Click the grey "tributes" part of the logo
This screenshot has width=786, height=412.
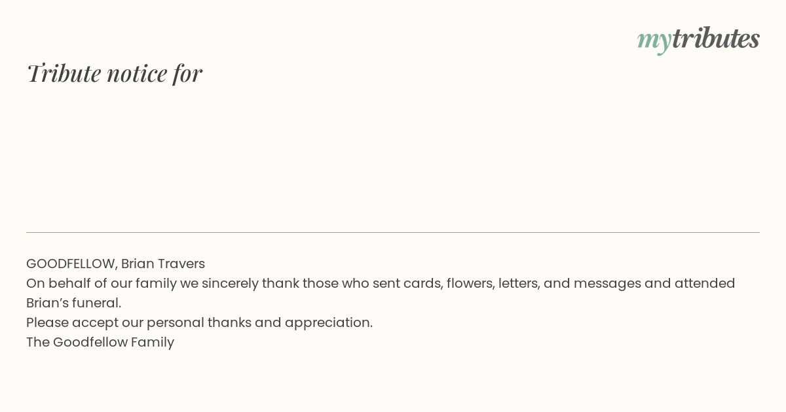click(716, 38)
